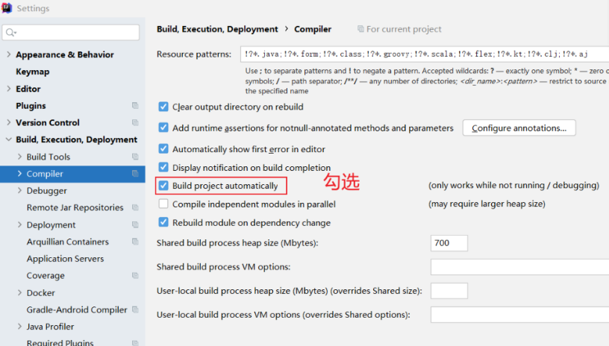Click the project-level icon beside Deployment

click(135, 225)
